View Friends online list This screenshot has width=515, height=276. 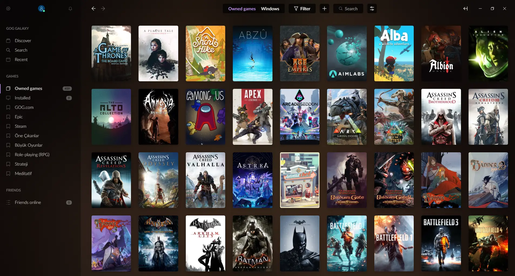40,202
